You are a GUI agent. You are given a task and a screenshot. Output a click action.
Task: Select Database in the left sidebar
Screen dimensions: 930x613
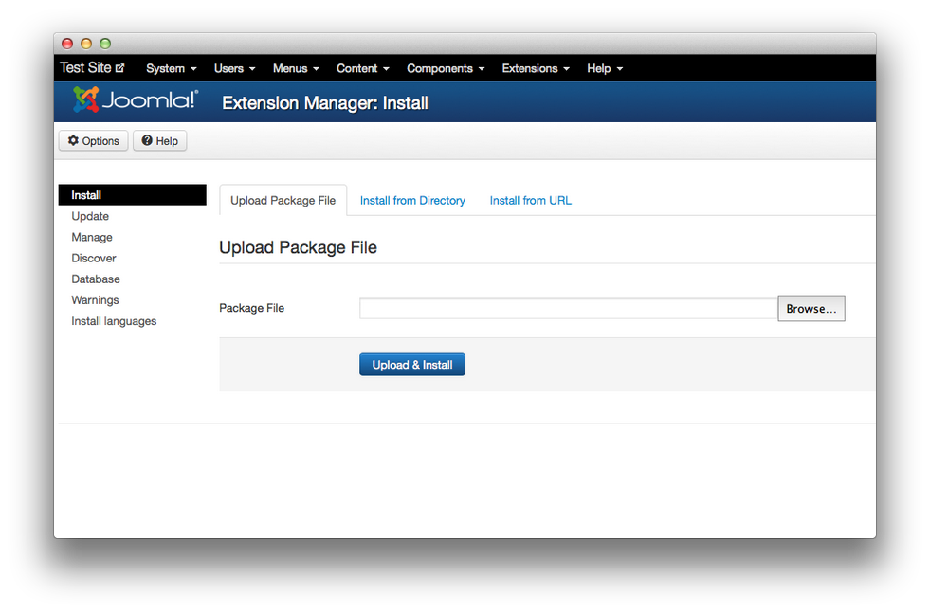click(96, 279)
